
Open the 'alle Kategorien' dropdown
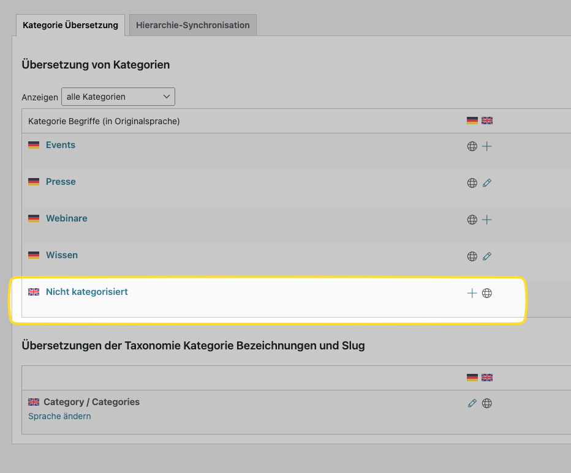pyautogui.click(x=118, y=97)
